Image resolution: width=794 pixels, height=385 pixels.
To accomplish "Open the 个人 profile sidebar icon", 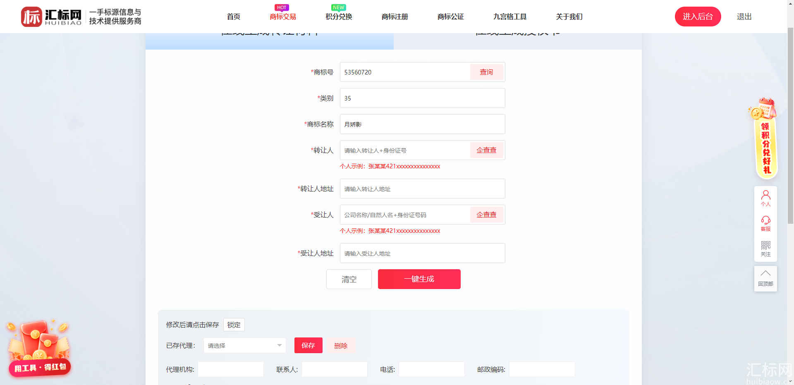I will 765,198.
